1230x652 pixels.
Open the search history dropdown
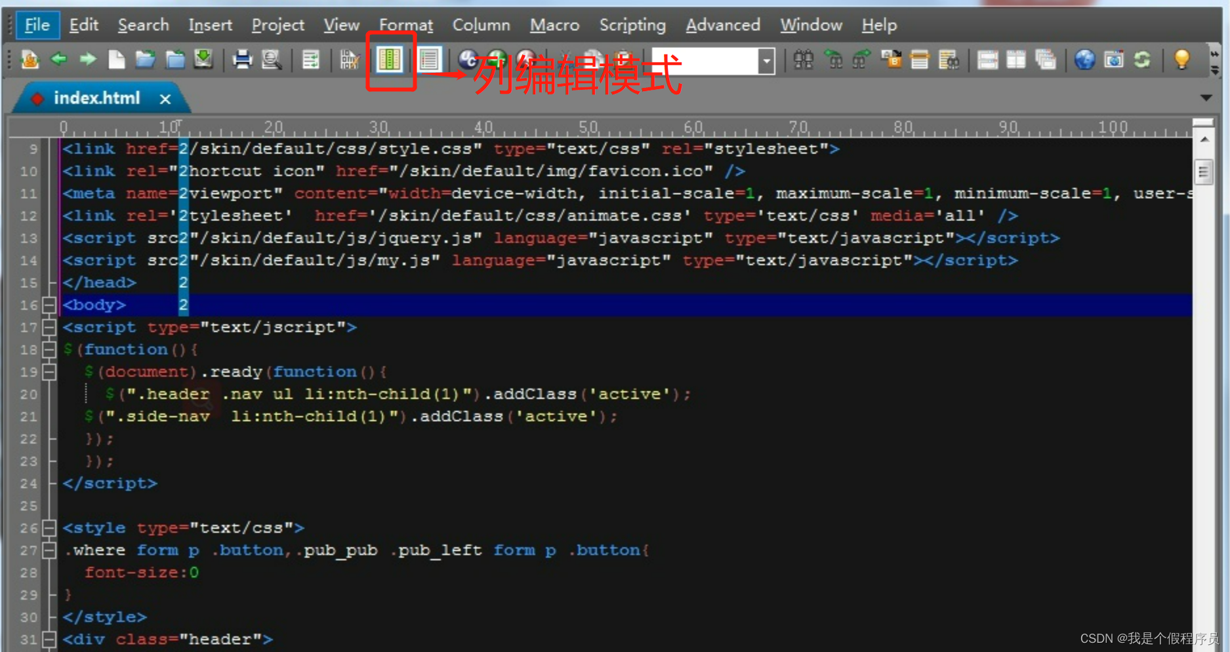[766, 60]
